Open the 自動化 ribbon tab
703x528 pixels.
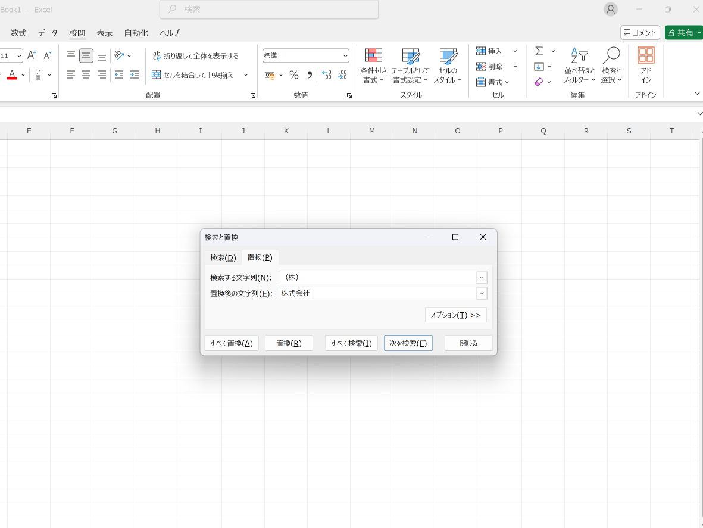136,33
